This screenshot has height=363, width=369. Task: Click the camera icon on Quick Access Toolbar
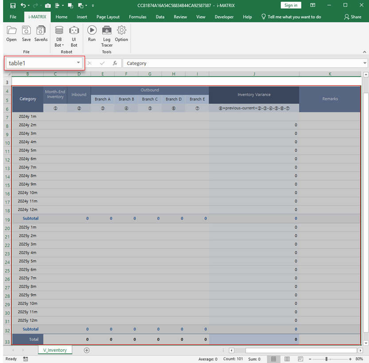(48, 5)
